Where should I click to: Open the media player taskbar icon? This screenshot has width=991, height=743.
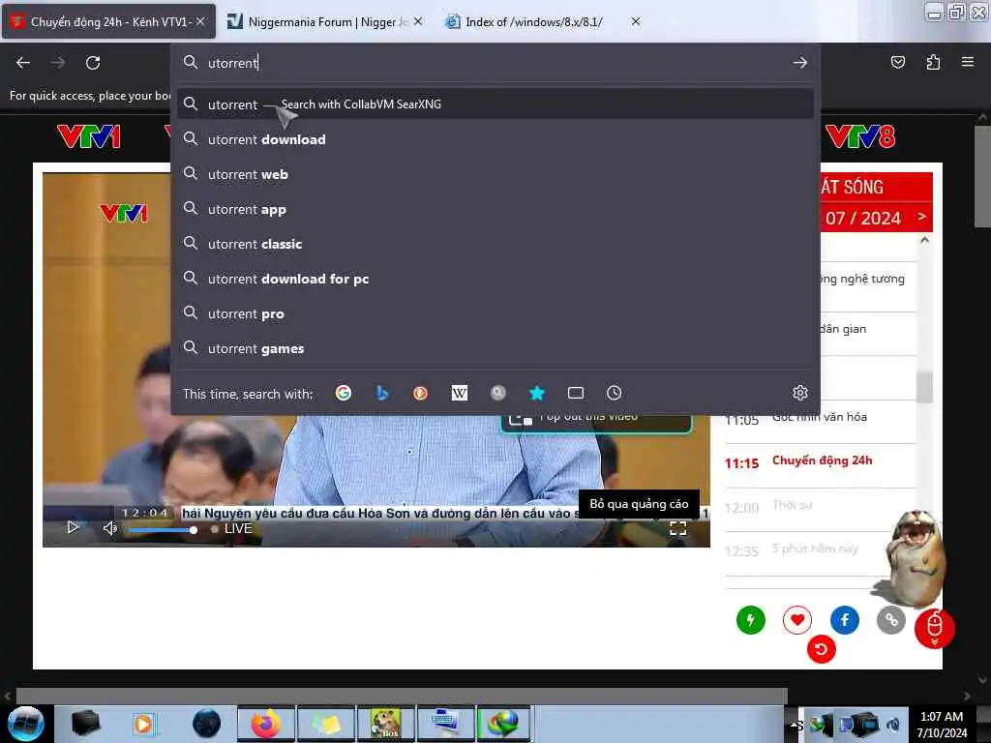click(x=143, y=724)
